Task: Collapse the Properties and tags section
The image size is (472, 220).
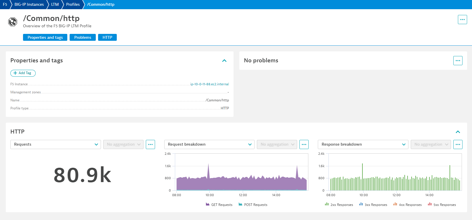Action: [x=224, y=61]
